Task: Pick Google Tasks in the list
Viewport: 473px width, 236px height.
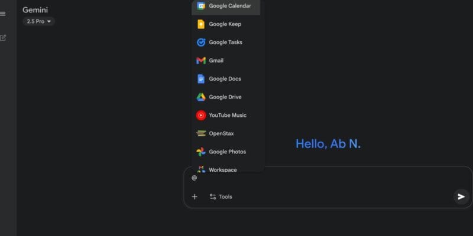Action: (226, 42)
